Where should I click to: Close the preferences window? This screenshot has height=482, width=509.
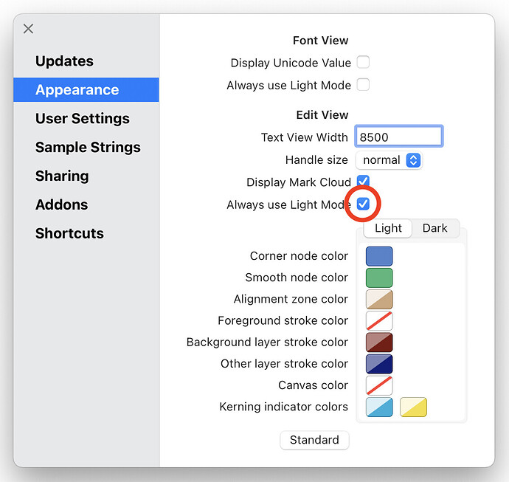28,29
